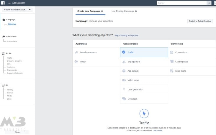This screenshot has width=216, height=135.
Task: Click Media under Ad section
Action: click(10, 96)
